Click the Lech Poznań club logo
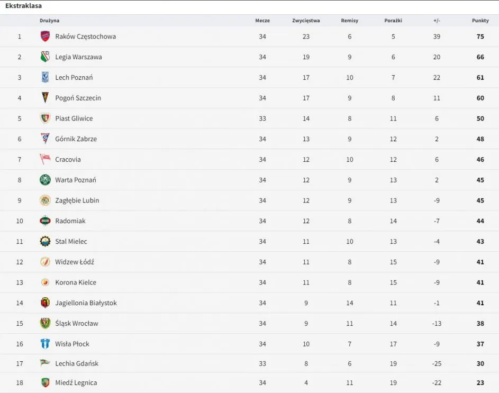The image size is (499, 393). [45, 77]
